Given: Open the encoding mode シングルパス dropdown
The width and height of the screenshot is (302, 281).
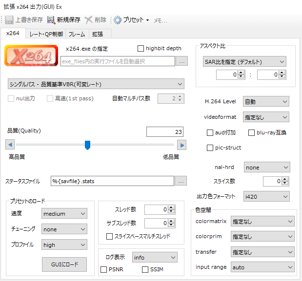Looking at the screenshot, I should click(96, 84).
